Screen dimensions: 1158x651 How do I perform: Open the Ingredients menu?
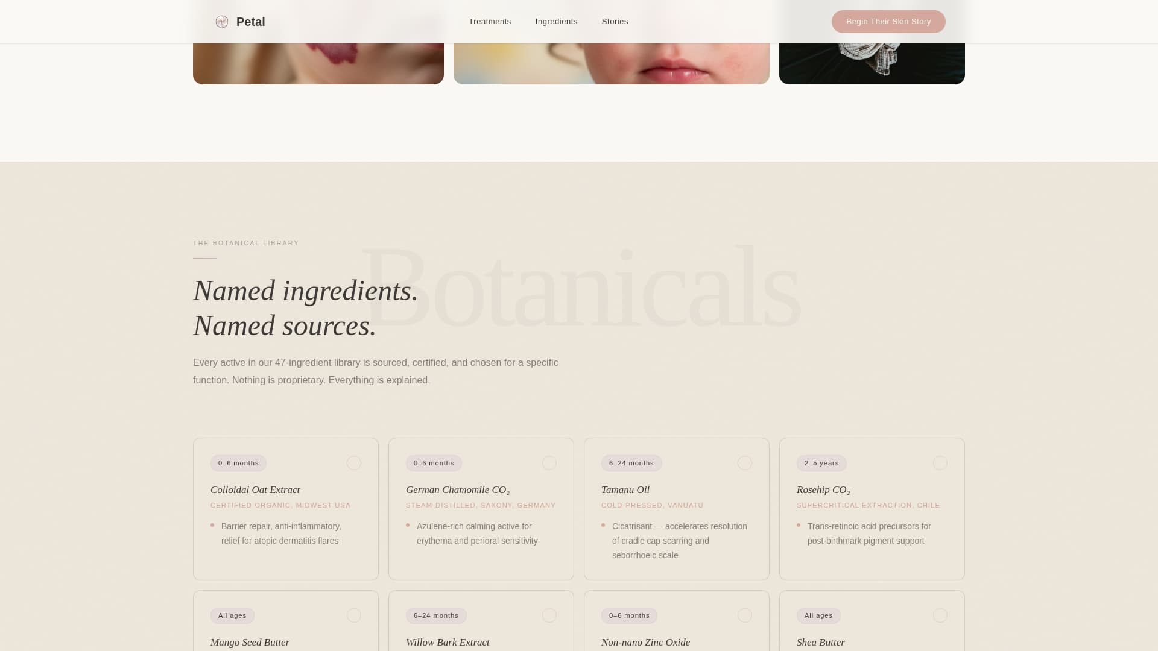pos(556,21)
